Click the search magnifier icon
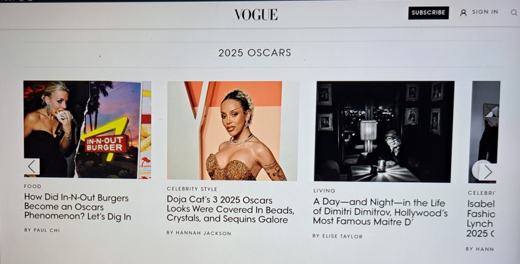Screen dimensions: 520x264 [x=514, y=13]
